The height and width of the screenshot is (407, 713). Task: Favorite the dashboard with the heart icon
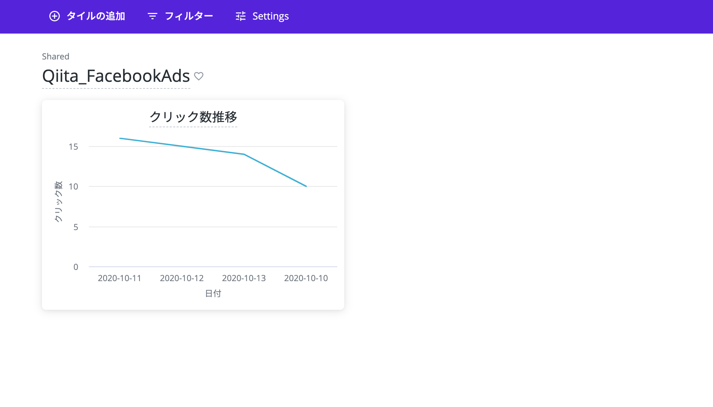[x=199, y=76]
